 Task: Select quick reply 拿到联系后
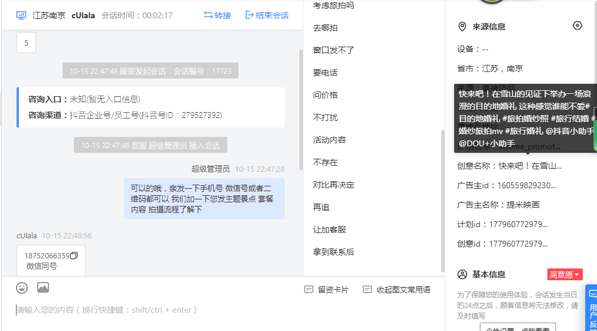pos(334,253)
